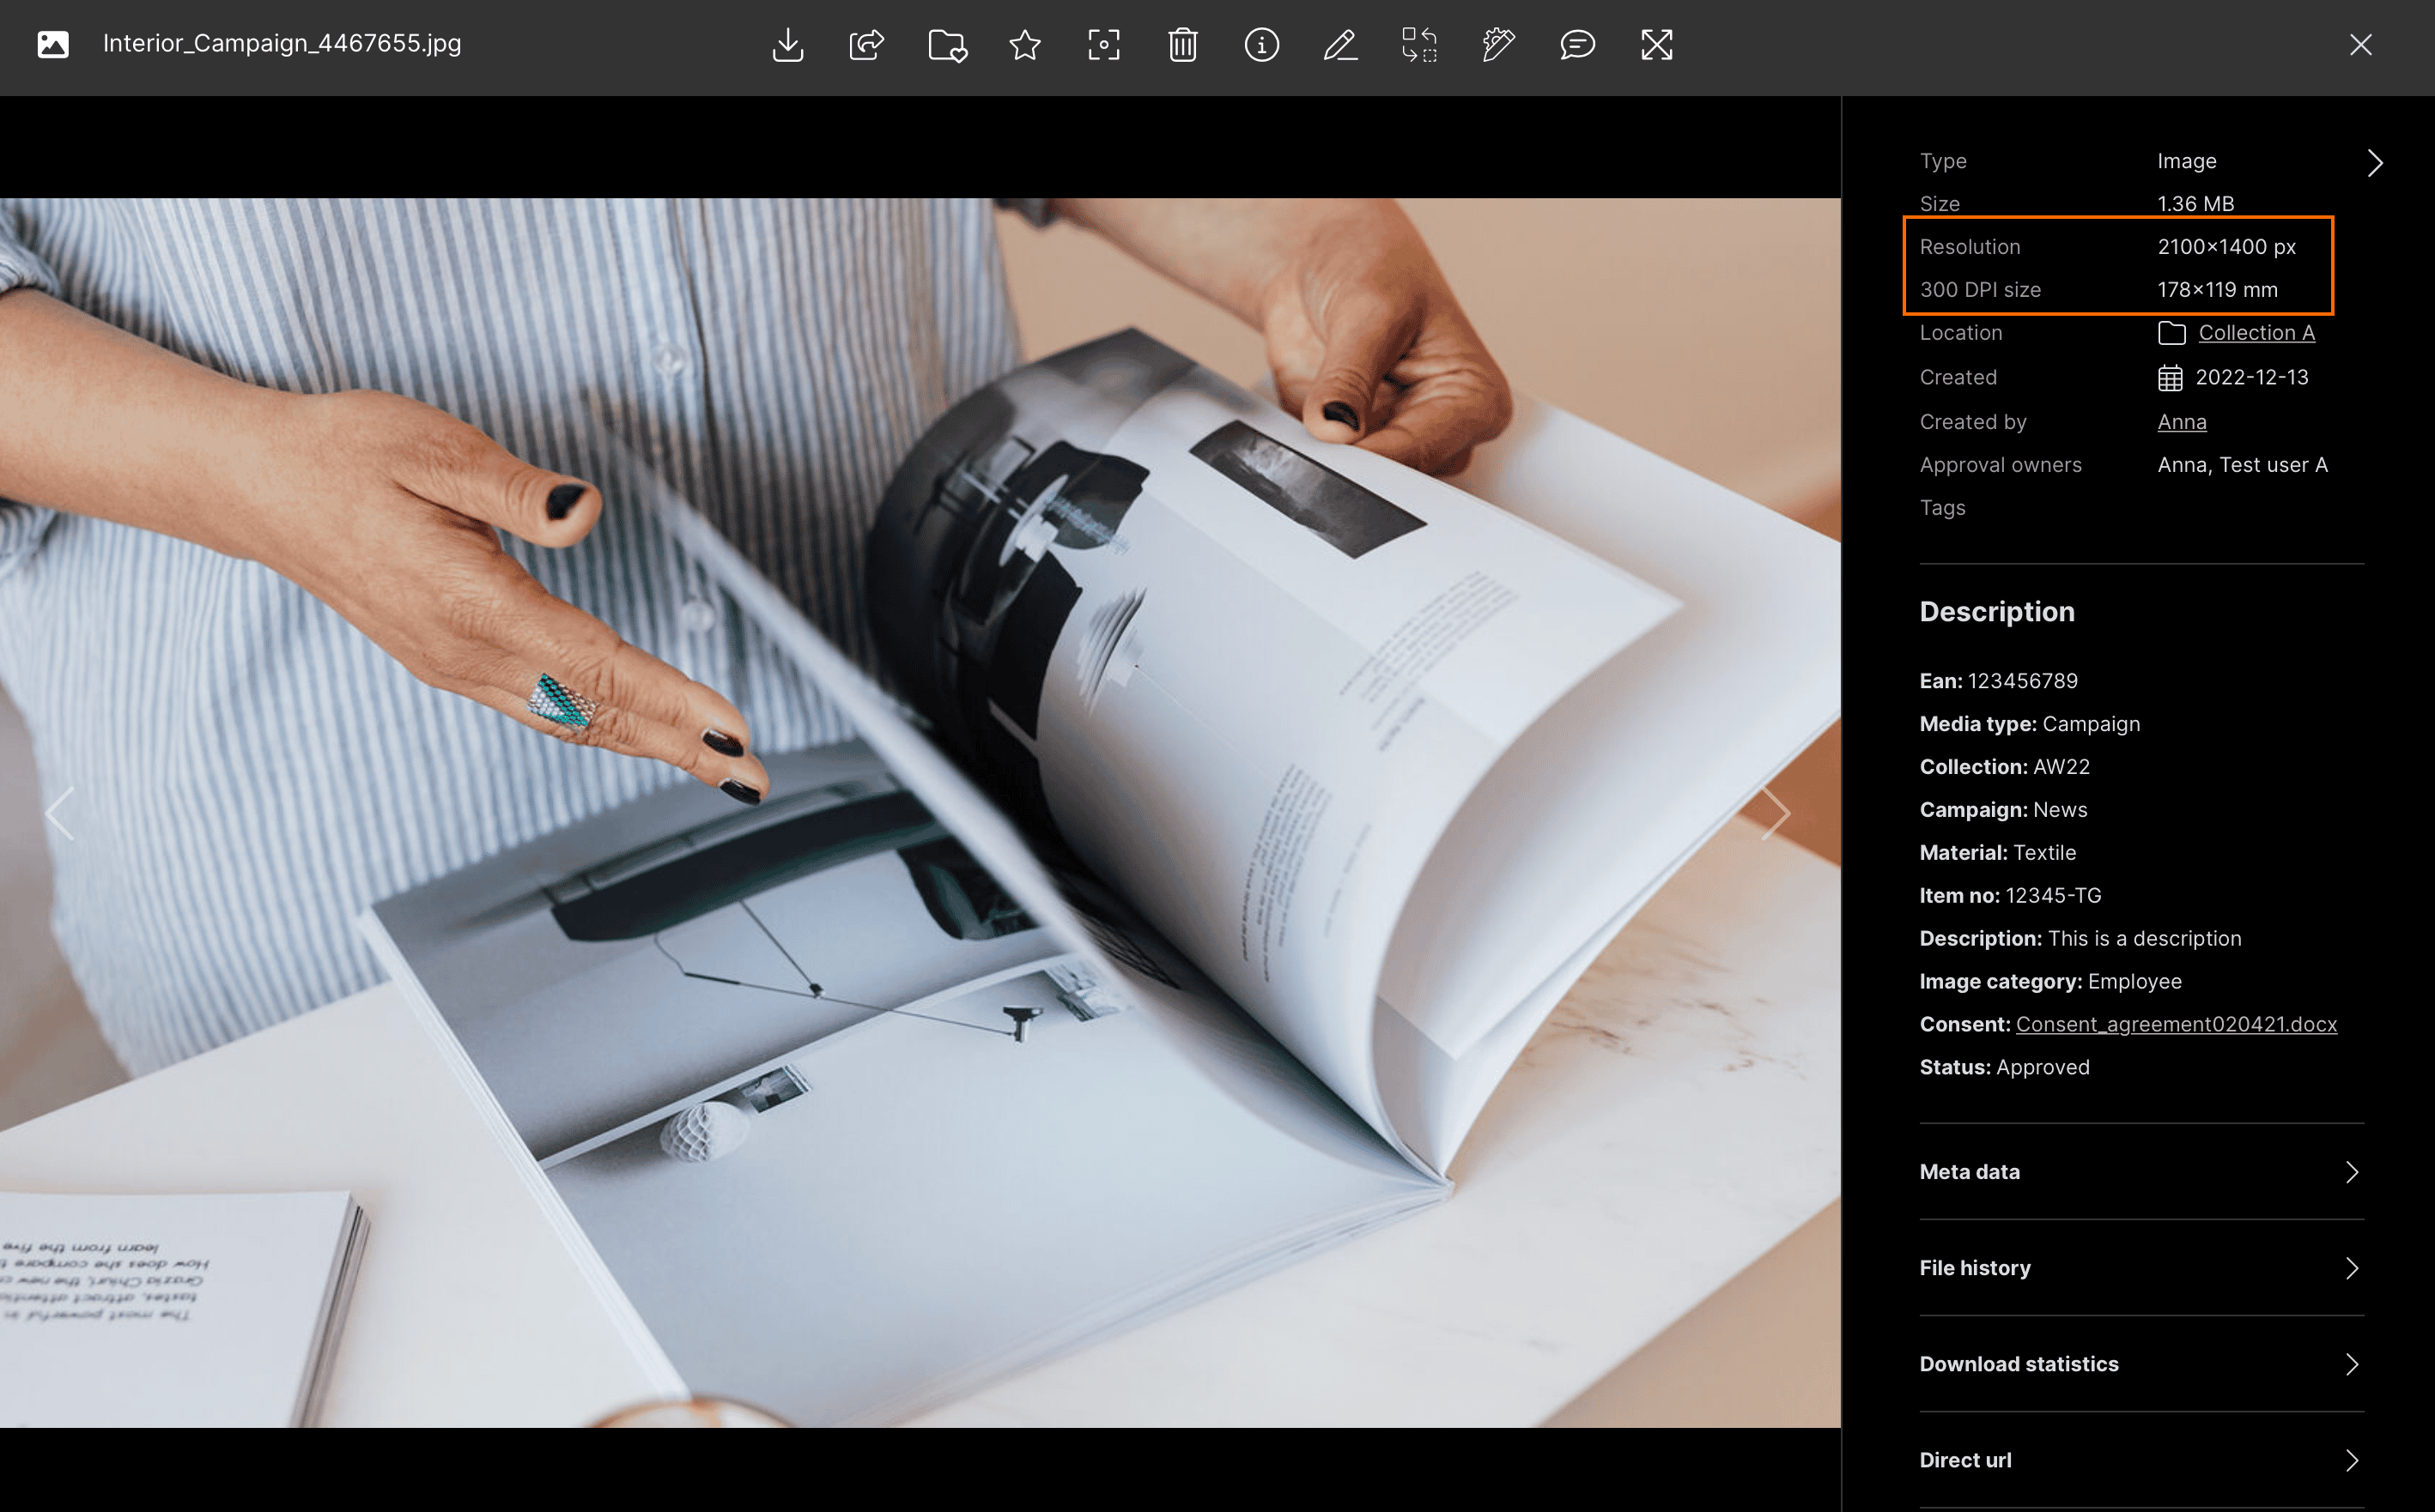2435x1512 pixels.
Task: Set the focal point of the image
Action: [1103, 45]
